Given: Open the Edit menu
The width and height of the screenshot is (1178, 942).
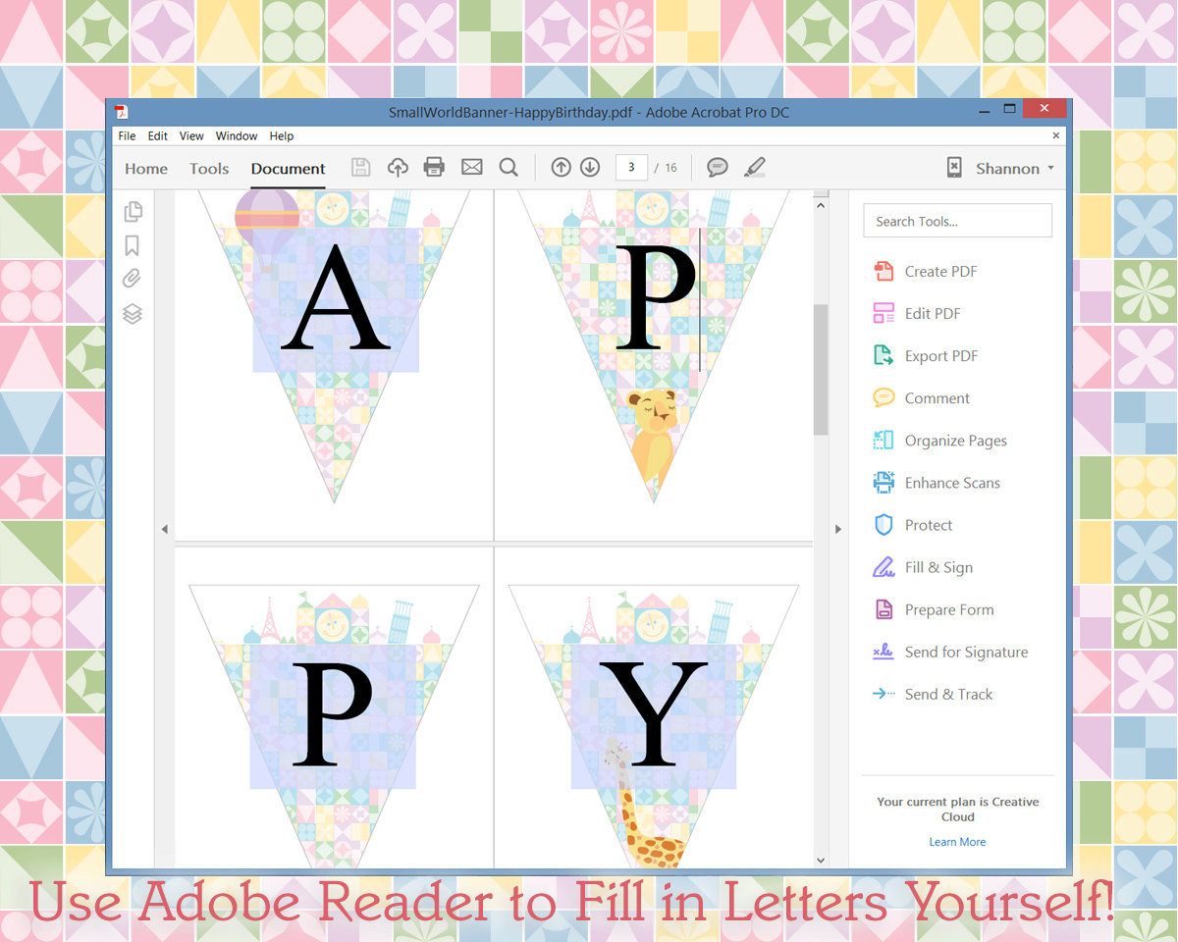Looking at the screenshot, I should [158, 135].
